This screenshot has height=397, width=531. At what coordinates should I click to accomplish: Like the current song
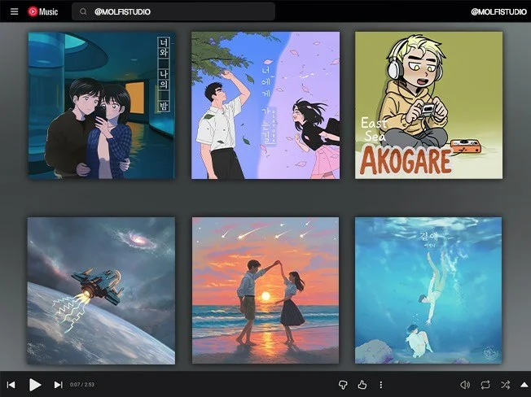coord(362,385)
